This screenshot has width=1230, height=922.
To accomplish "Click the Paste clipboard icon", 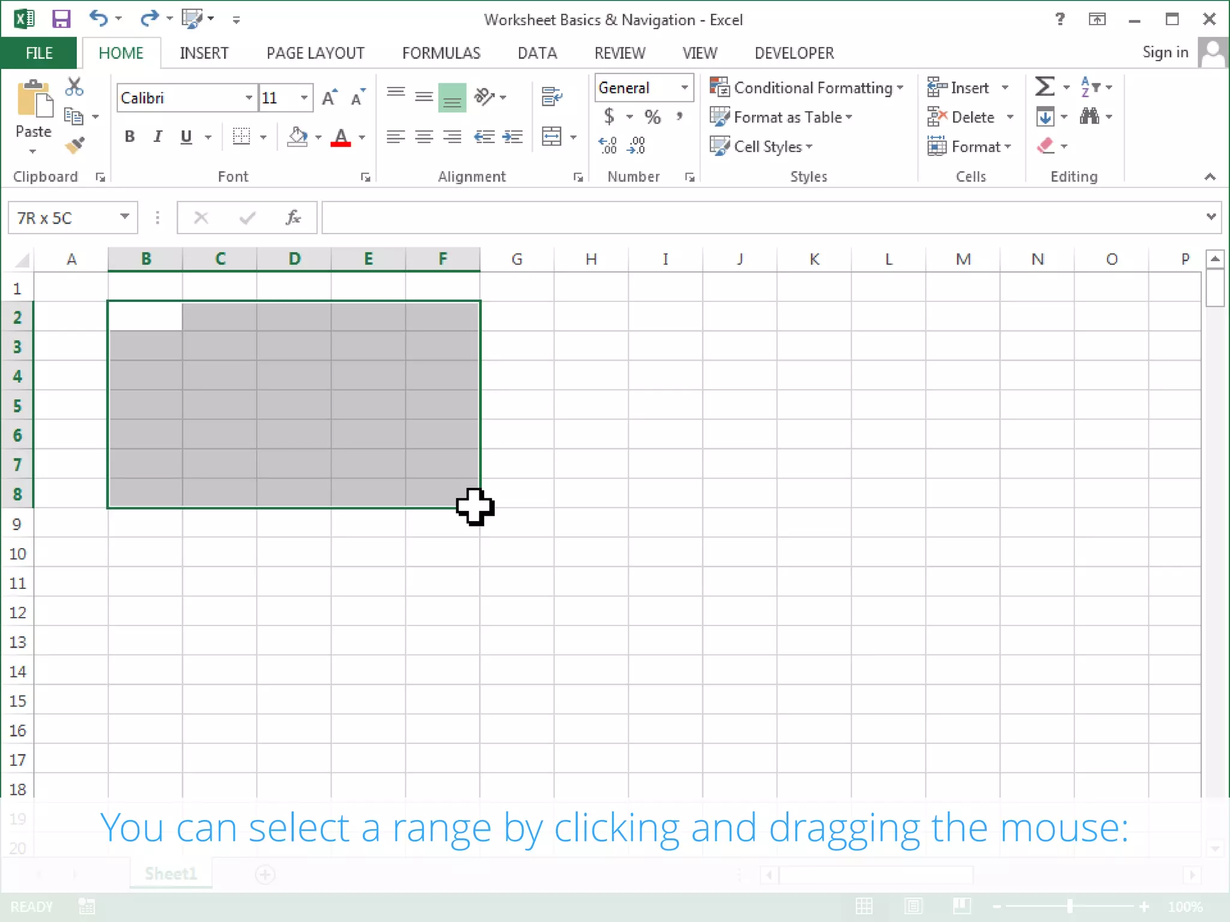I will point(34,99).
